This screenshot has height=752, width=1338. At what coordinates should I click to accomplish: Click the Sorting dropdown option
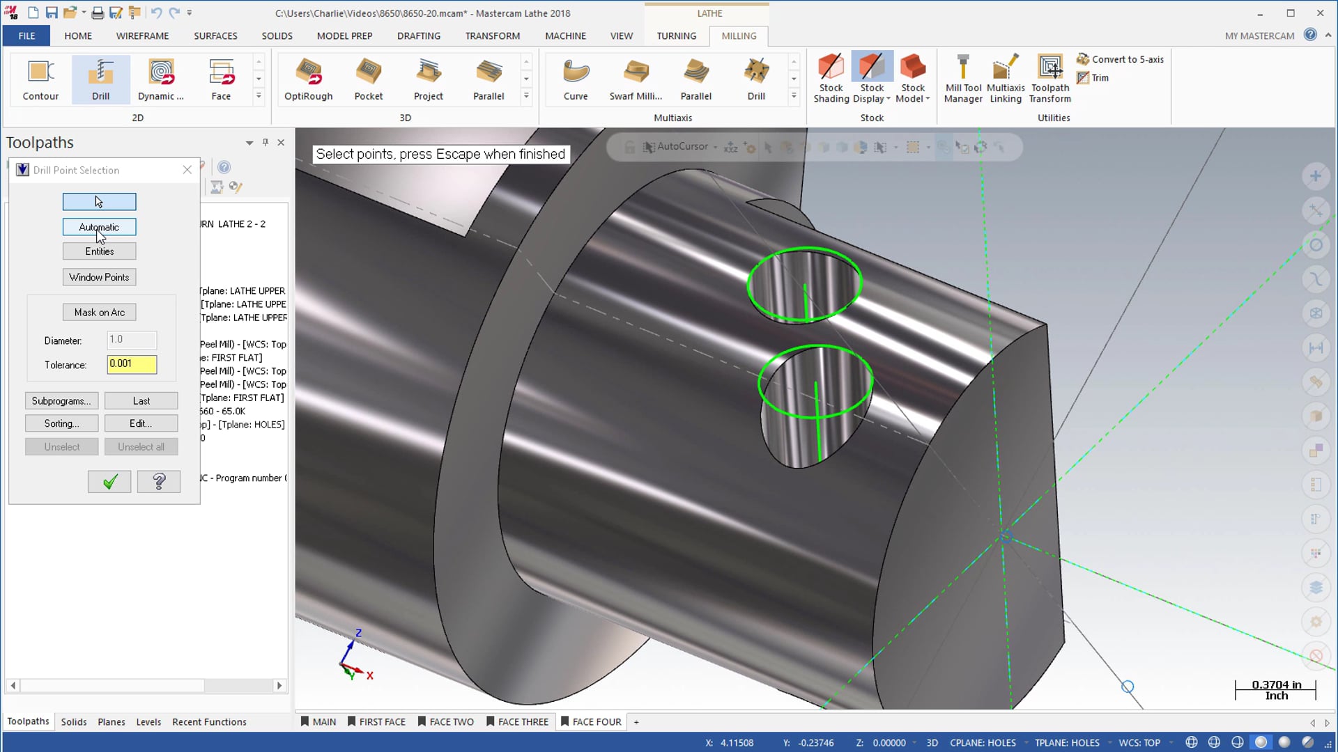[61, 423]
